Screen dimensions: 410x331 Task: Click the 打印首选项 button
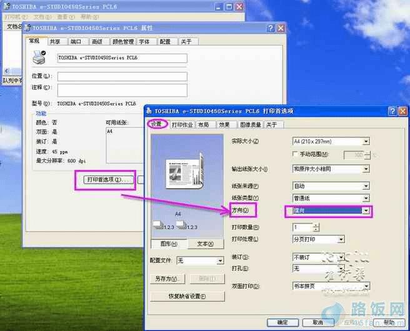(108, 180)
